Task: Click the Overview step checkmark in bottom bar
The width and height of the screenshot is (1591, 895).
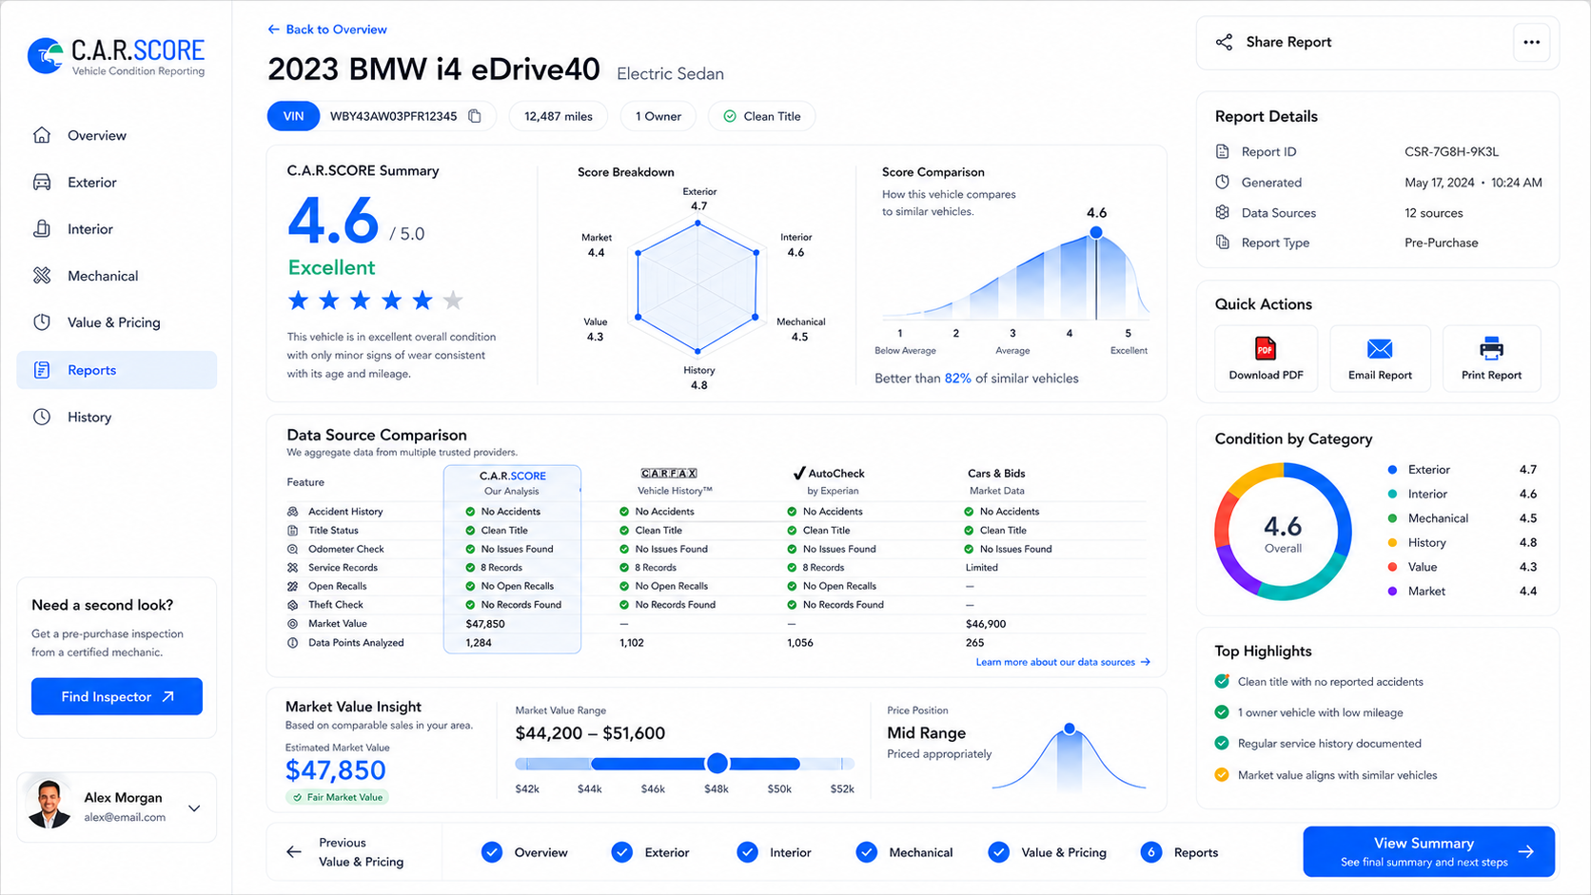Action: coord(492,852)
